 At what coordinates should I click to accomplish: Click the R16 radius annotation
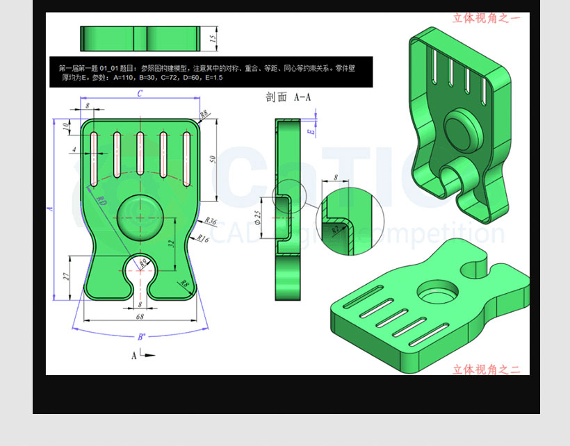(203, 239)
